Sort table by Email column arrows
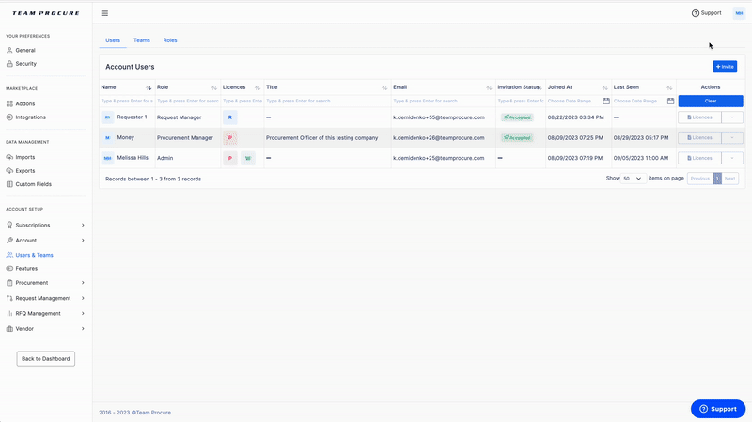This screenshot has height=422, width=752. [489, 87]
